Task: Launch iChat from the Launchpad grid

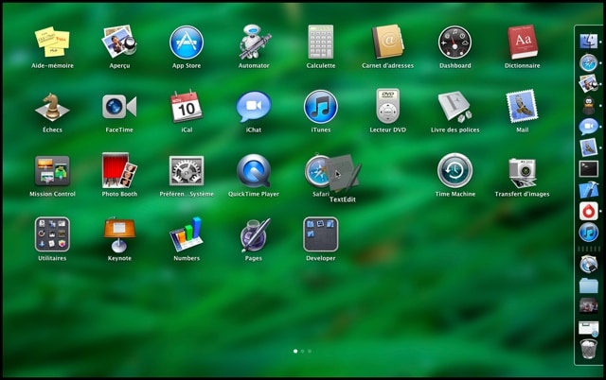Action: coord(254,107)
